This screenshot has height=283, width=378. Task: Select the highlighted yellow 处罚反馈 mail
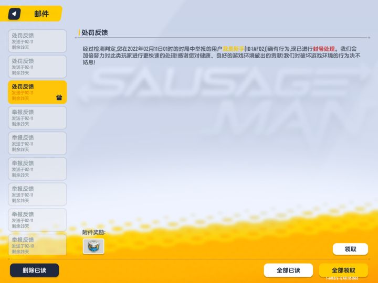(x=37, y=92)
